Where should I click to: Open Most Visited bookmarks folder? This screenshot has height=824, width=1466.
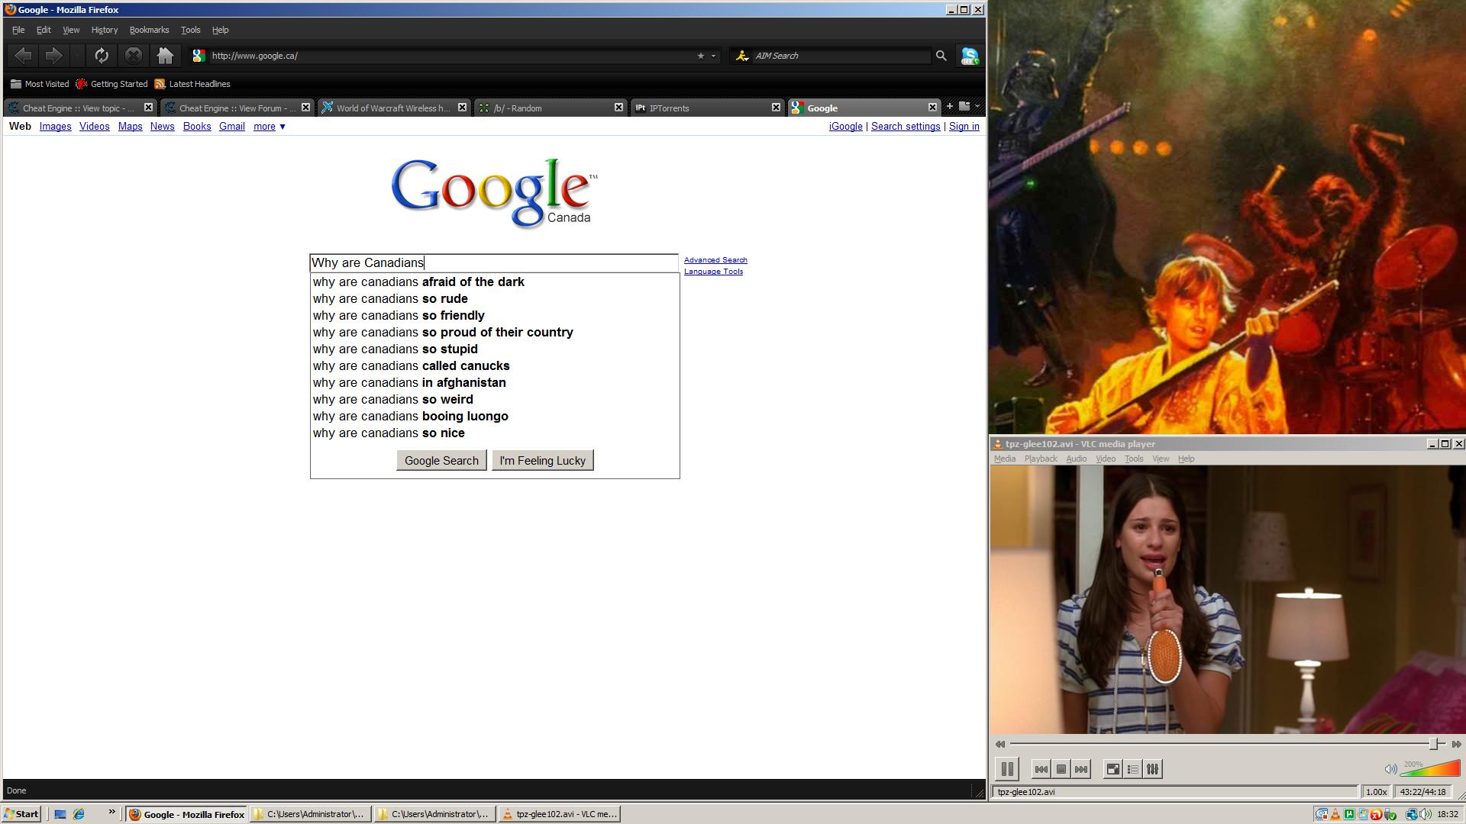pos(40,84)
